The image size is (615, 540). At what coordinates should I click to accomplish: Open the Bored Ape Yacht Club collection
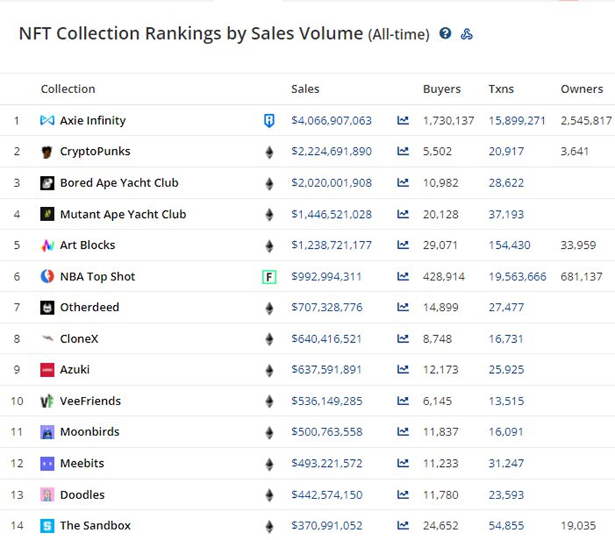(119, 183)
